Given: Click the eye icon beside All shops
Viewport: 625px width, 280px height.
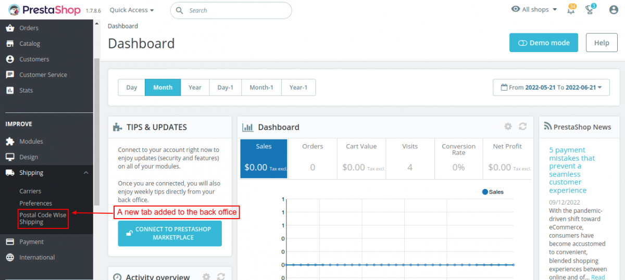Looking at the screenshot, I should click(516, 9).
